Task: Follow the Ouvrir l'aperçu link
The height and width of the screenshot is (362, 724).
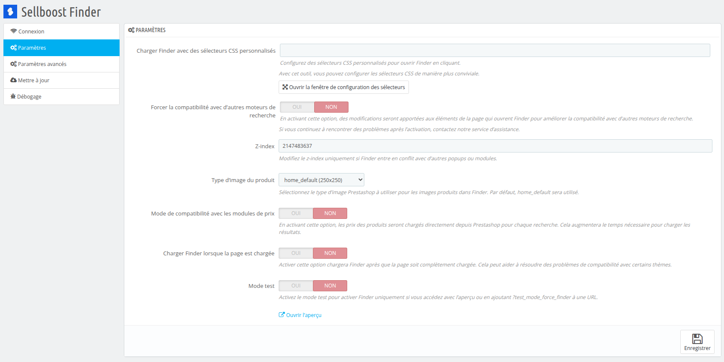Action: [x=300, y=315]
